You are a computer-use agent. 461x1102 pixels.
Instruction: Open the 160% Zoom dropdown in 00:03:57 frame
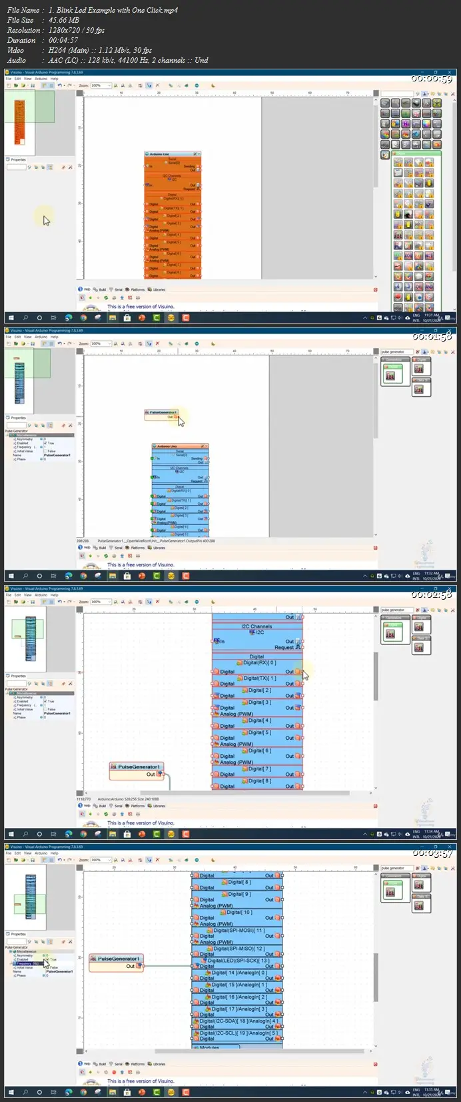tap(110, 860)
